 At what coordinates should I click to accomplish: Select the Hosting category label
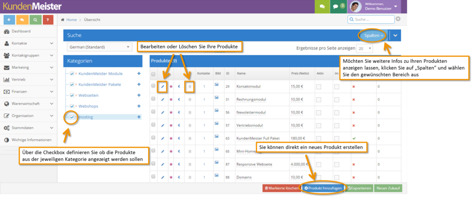86,117
